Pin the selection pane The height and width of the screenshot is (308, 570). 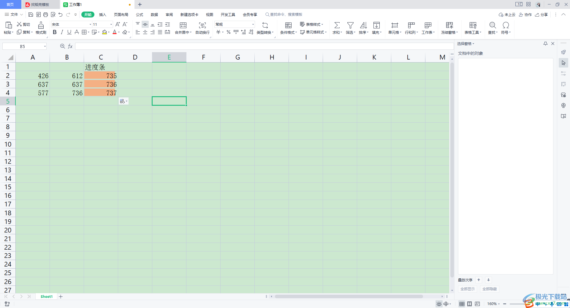click(545, 44)
